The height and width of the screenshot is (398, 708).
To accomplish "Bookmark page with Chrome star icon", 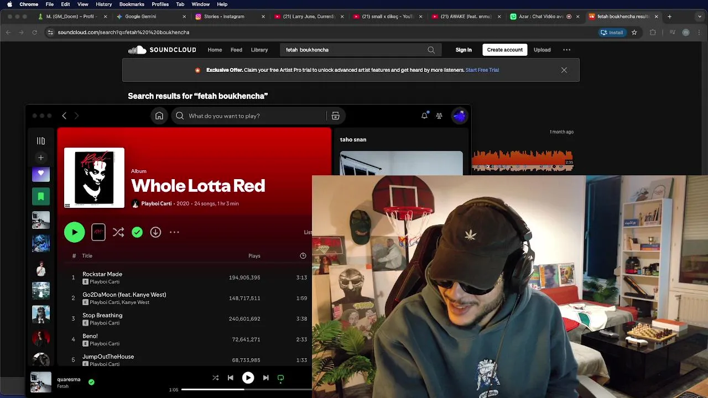I will click(634, 33).
